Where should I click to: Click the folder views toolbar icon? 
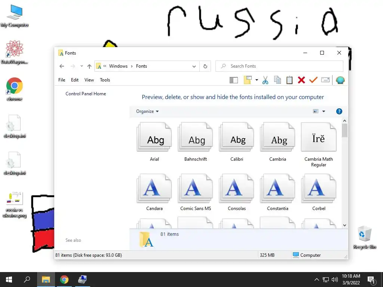pyautogui.click(x=248, y=80)
